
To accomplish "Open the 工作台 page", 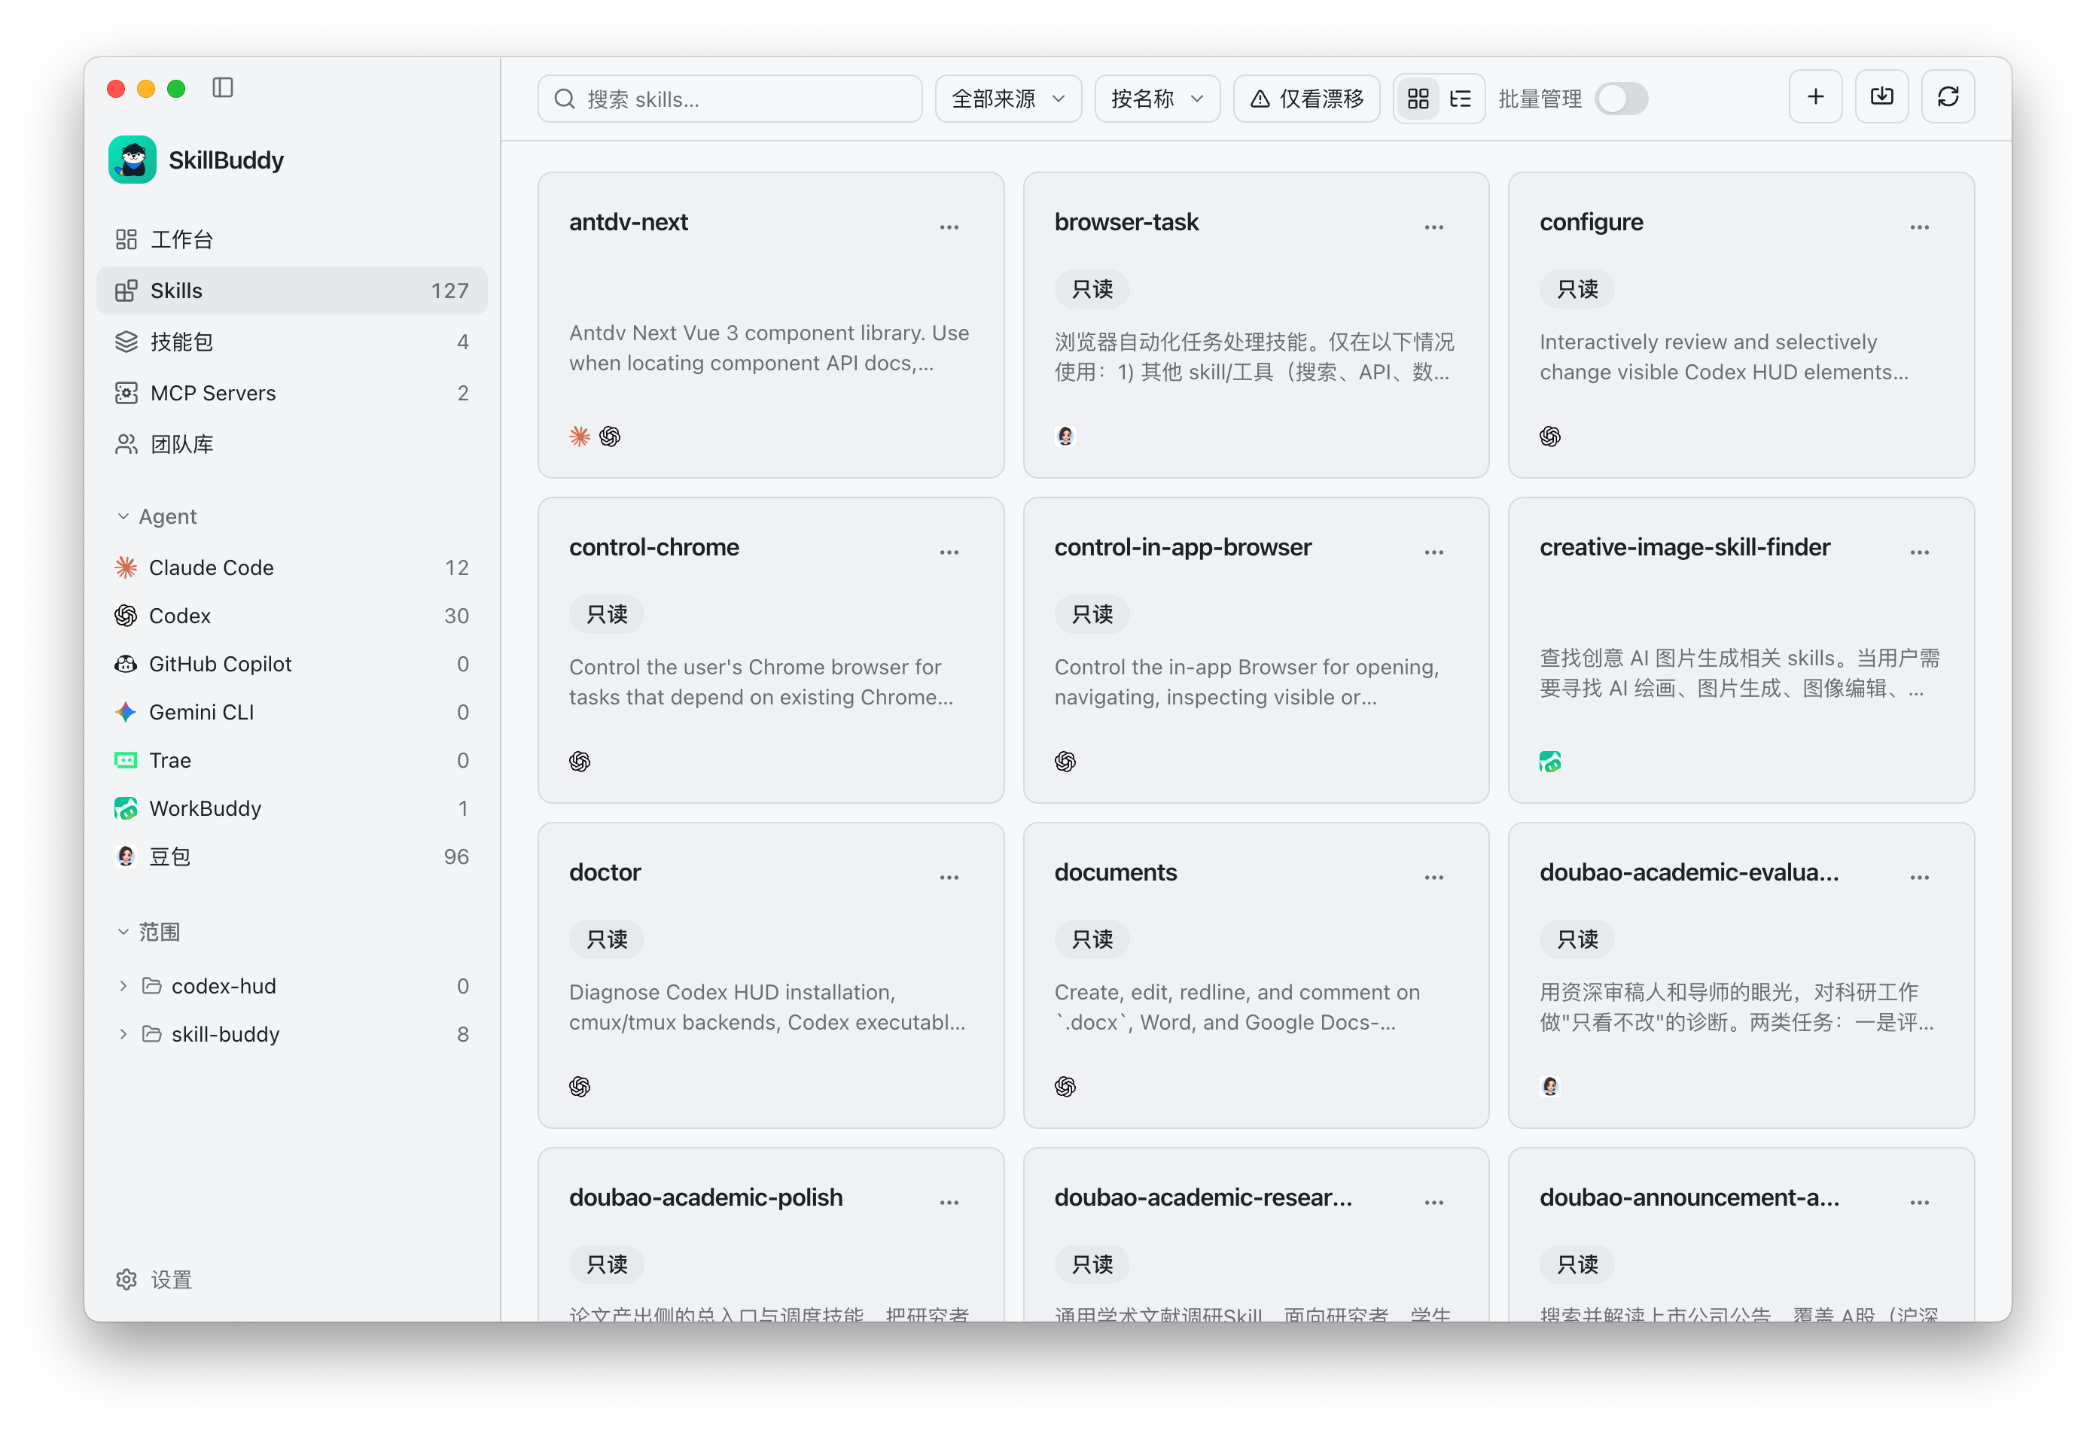I will (292, 239).
